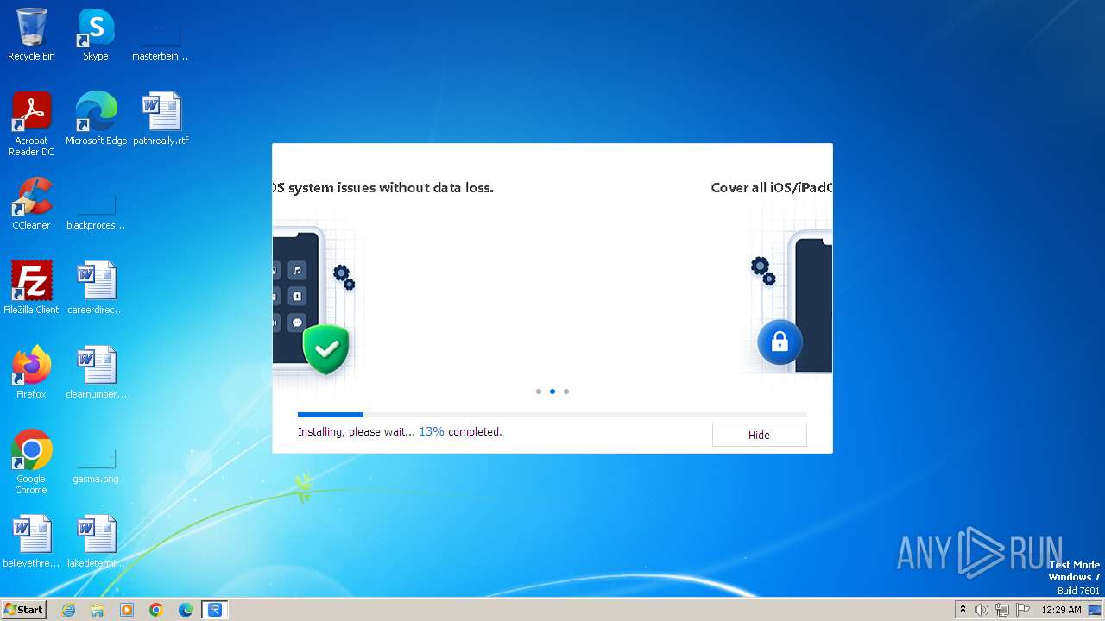Select the lakedetermi... Word document
Image resolution: width=1105 pixels, height=621 pixels.
(96, 542)
